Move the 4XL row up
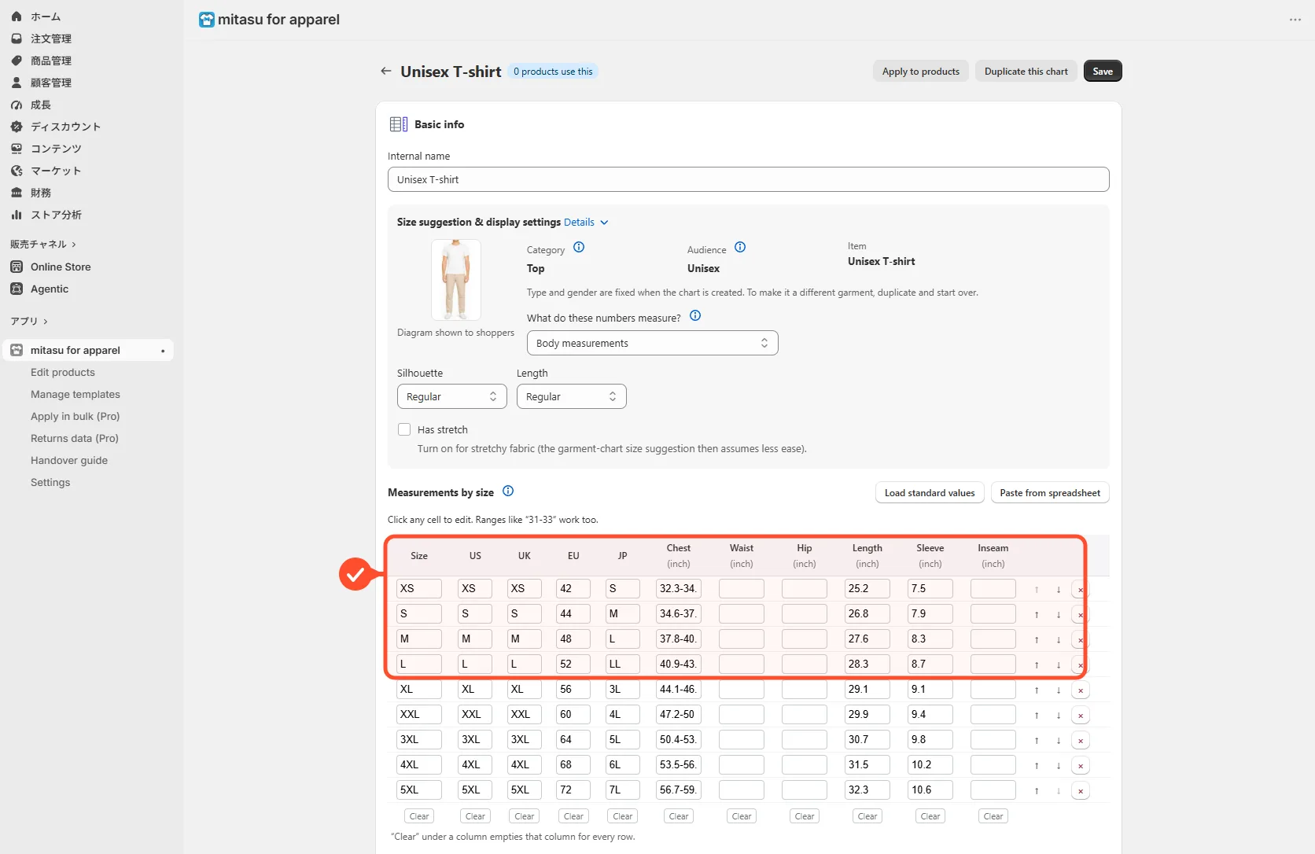The height and width of the screenshot is (854, 1315). pos(1037,765)
